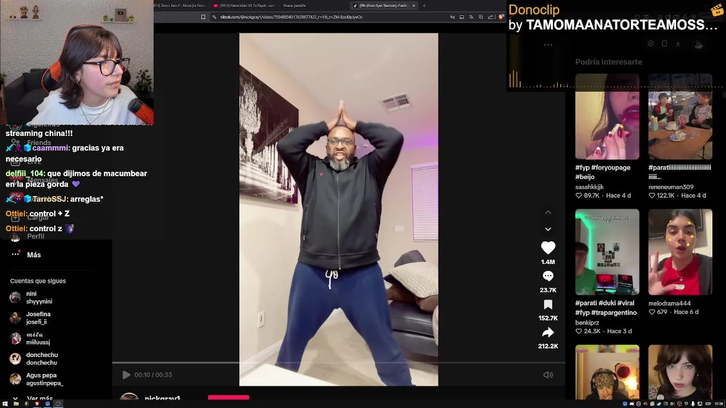Open benkiprz trapargentino video thumbnail
The image size is (726, 408).
607,252
